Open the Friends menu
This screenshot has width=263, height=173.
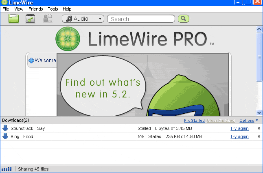[x=36, y=9]
